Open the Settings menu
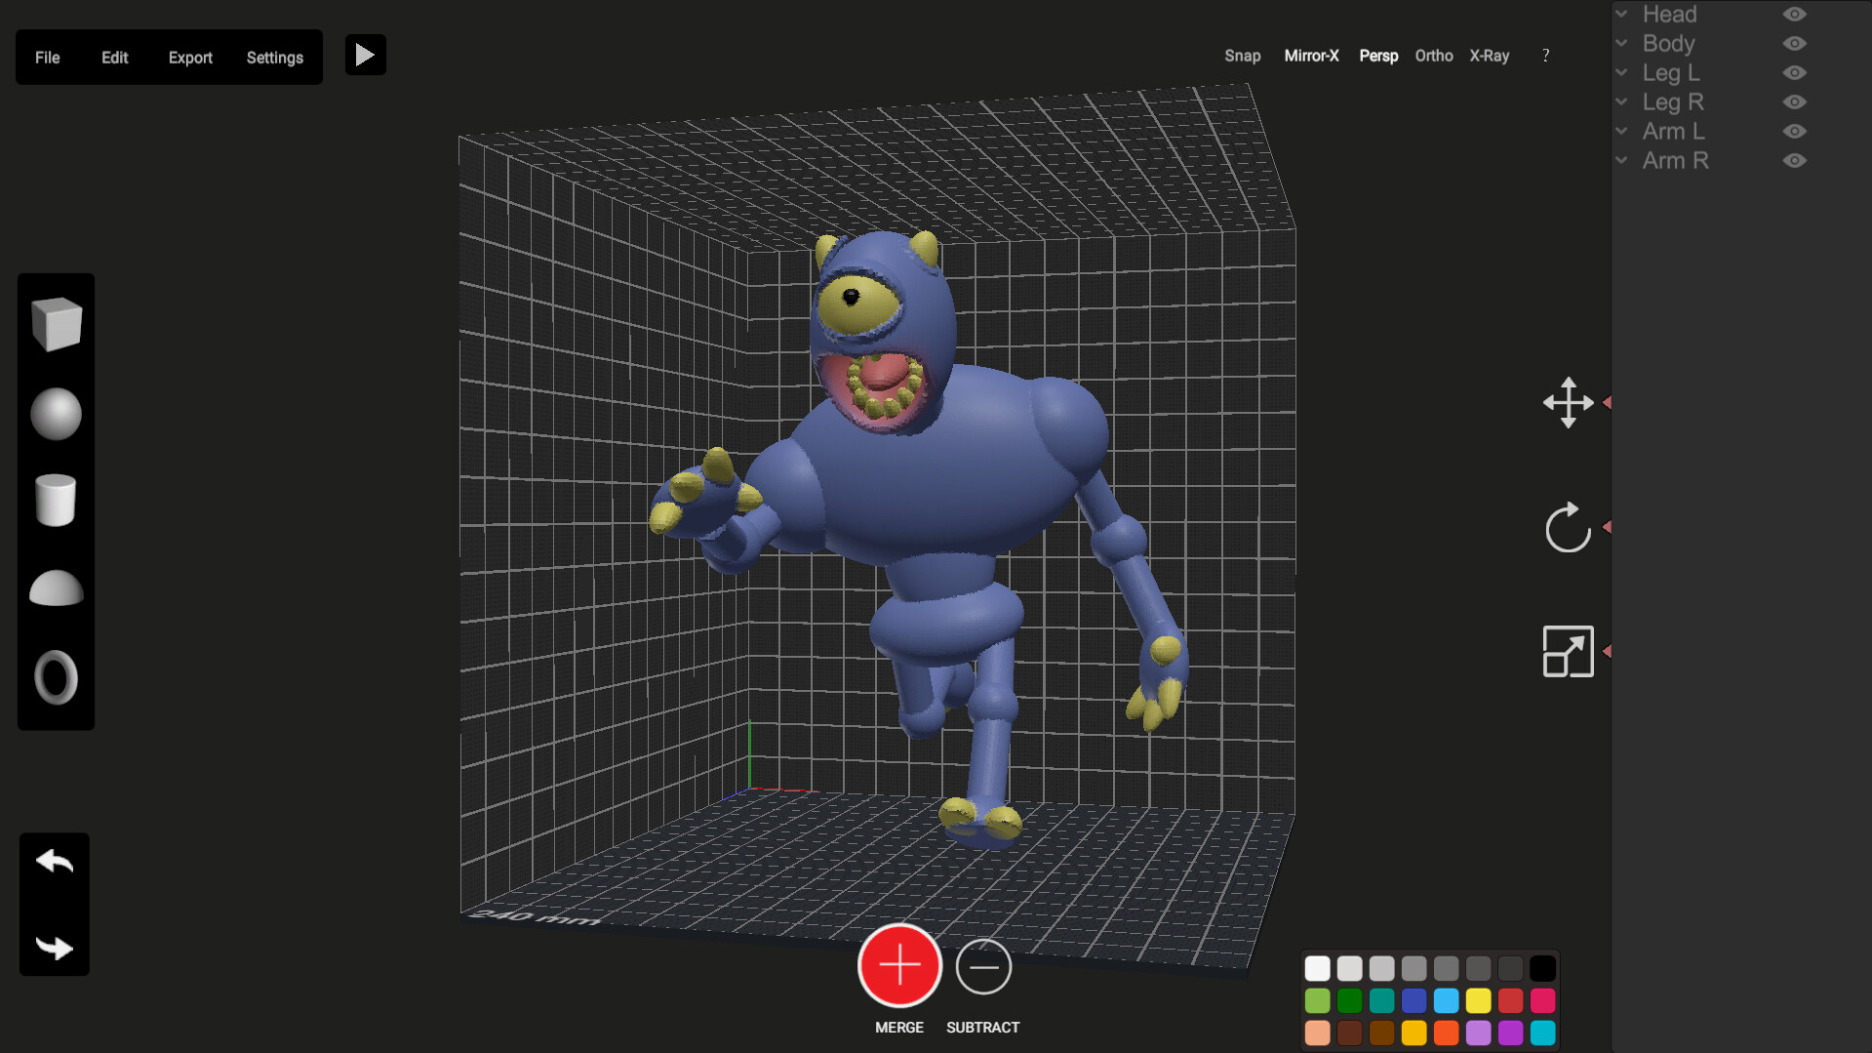Screen dimensions: 1872x1053 click(x=274, y=58)
